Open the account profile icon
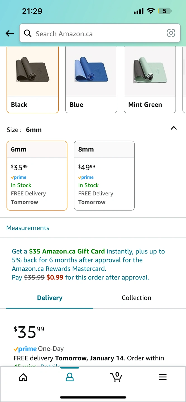This screenshot has width=186, height=402. coord(70,377)
